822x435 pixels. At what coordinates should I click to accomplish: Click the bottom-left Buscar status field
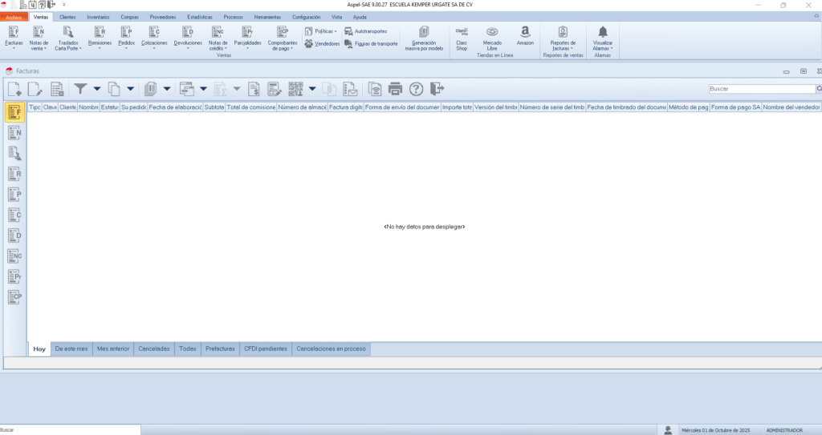71,429
